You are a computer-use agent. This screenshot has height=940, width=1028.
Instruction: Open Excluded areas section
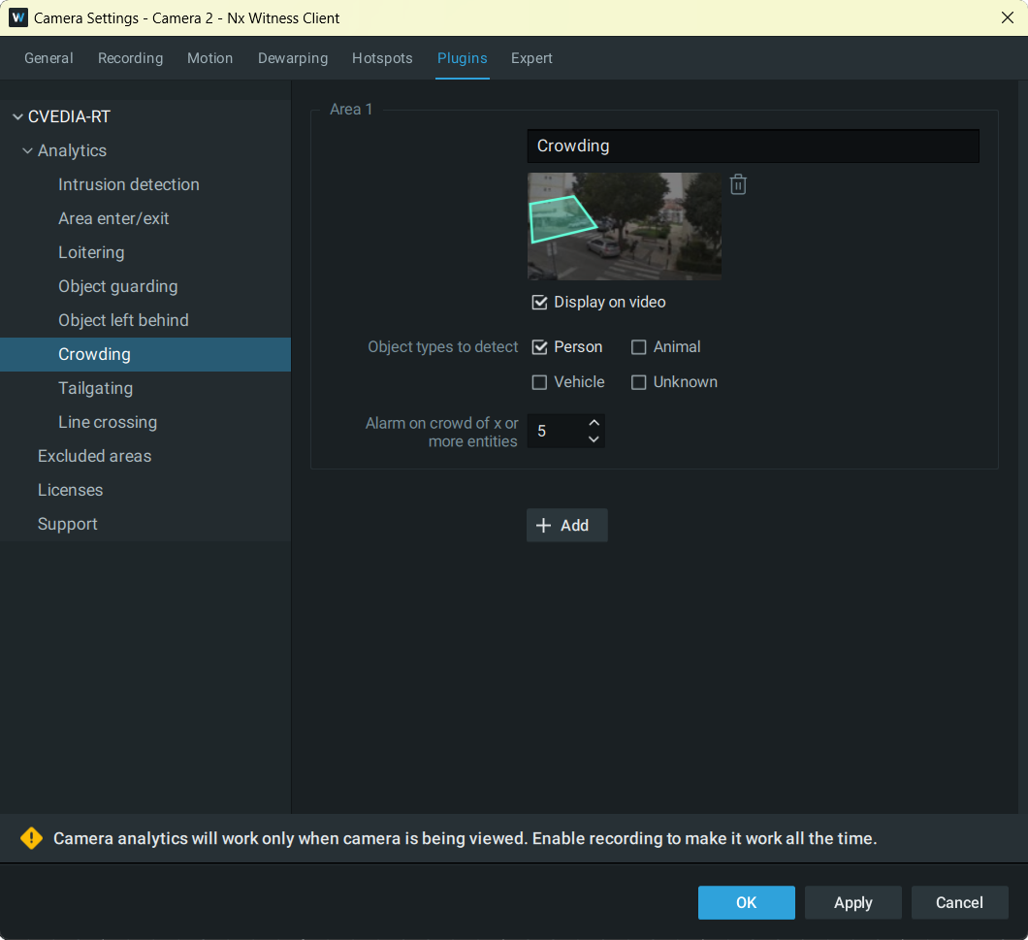pyautogui.click(x=145, y=457)
